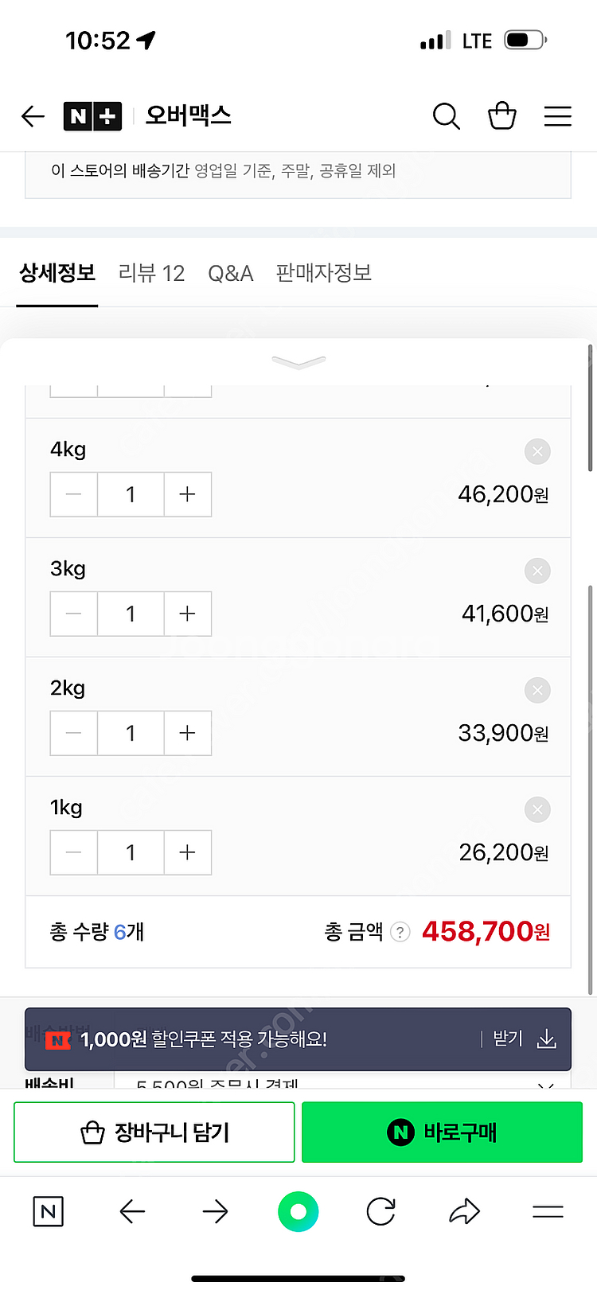Increase quantity of 3kg option
This screenshot has height=1294, width=597.
pyautogui.click(x=187, y=614)
